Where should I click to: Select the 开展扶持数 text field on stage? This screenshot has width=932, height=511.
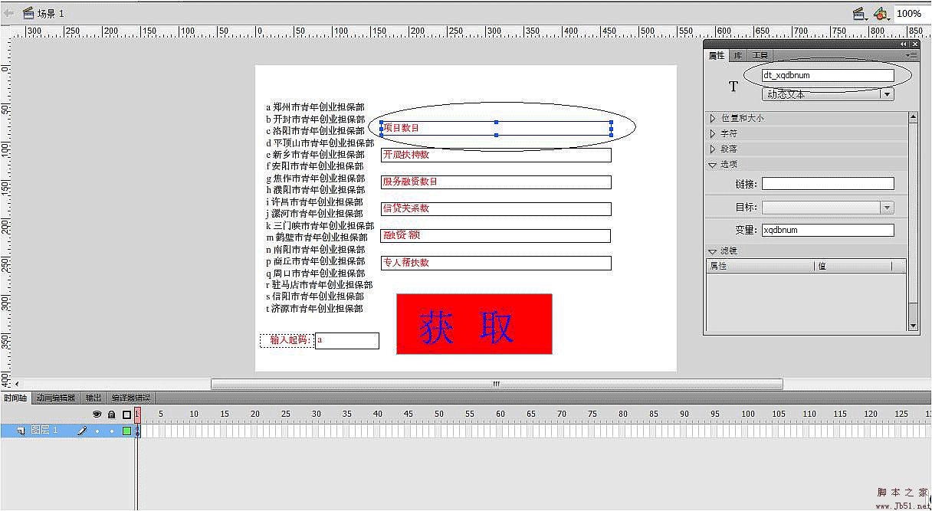[496, 155]
